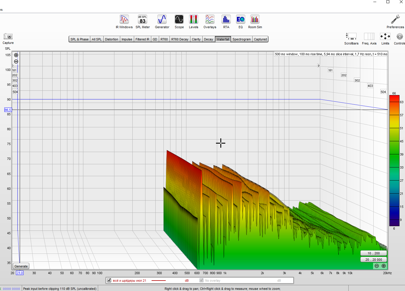Uncheck the measurement trace checkbox in legend

tap(109, 281)
